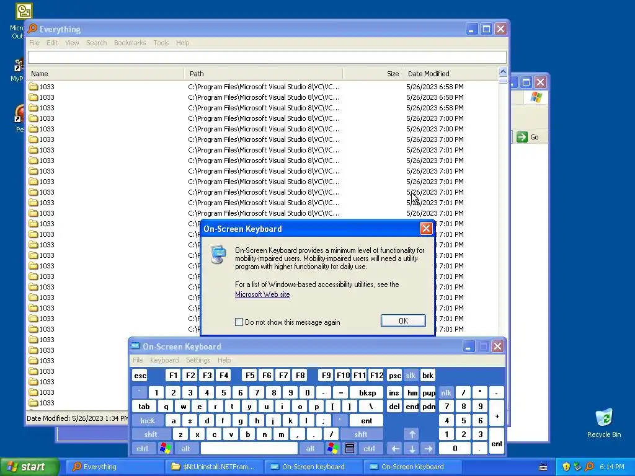Click the tab key on on-screen keyboard
The image size is (635, 476).
pos(144,407)
